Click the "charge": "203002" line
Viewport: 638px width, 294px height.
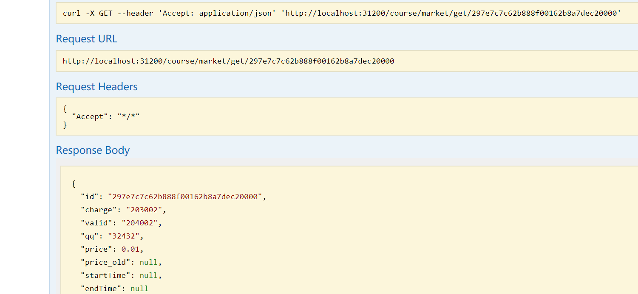(124, 210)
